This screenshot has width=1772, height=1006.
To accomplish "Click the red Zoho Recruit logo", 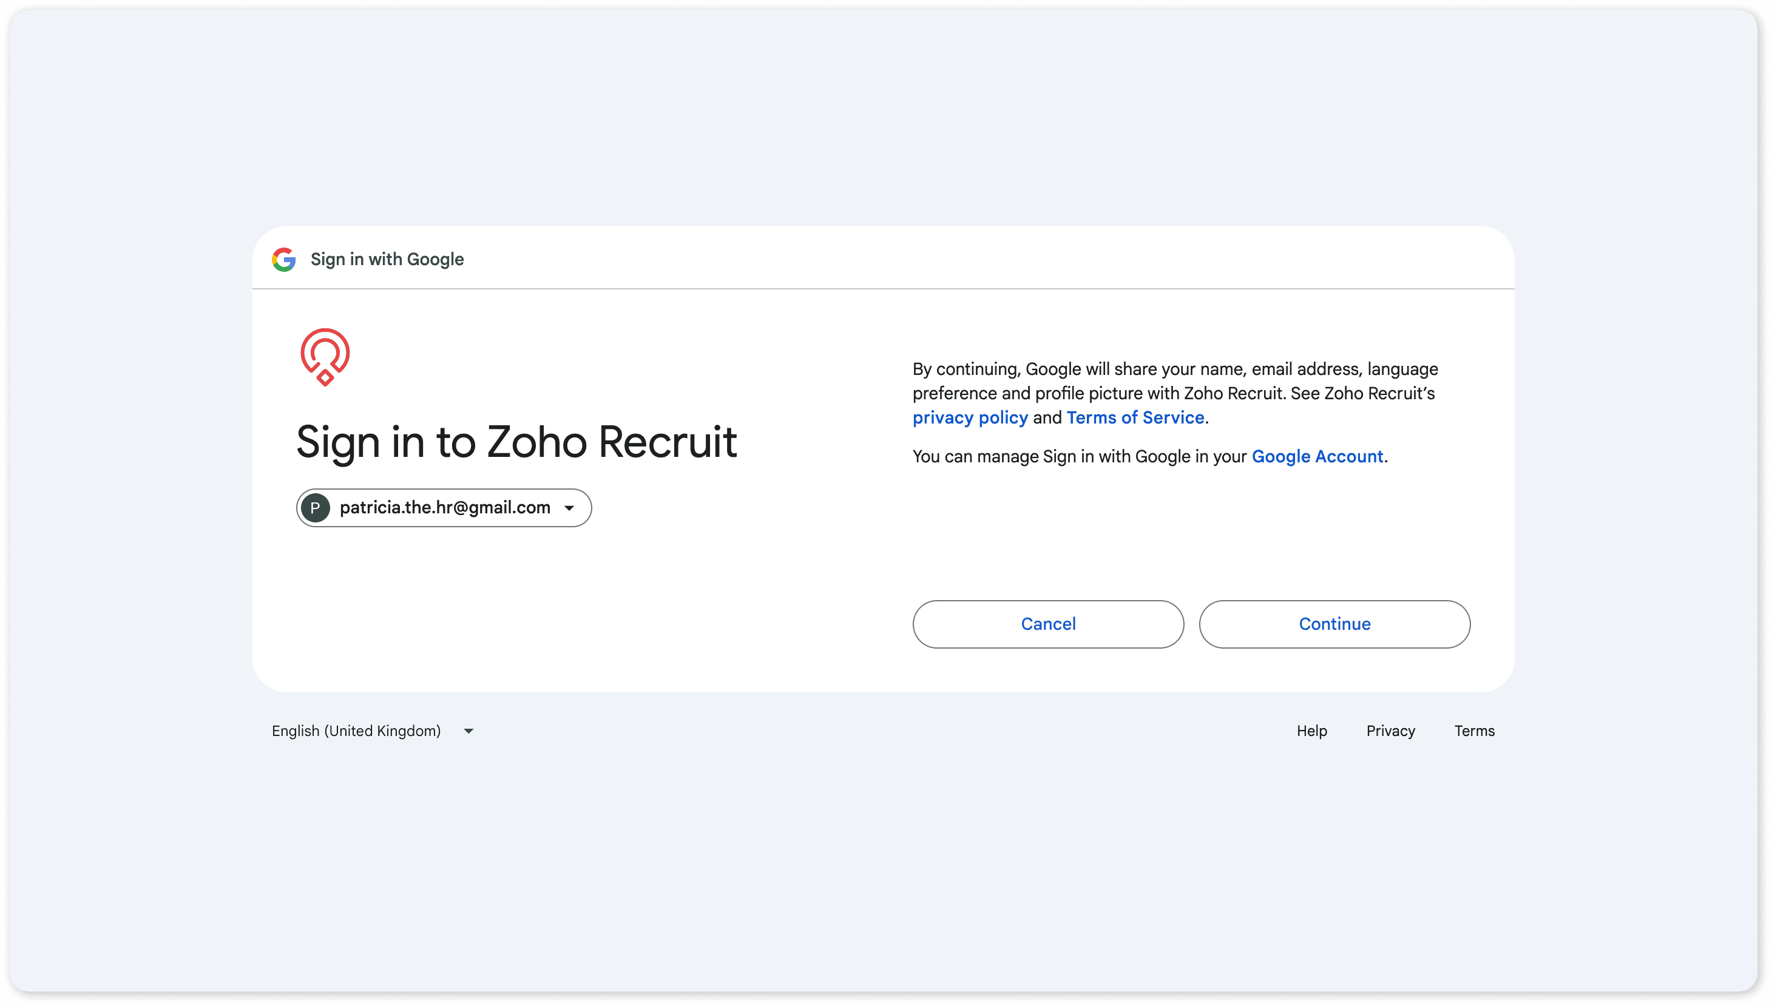I will point(325,357).
